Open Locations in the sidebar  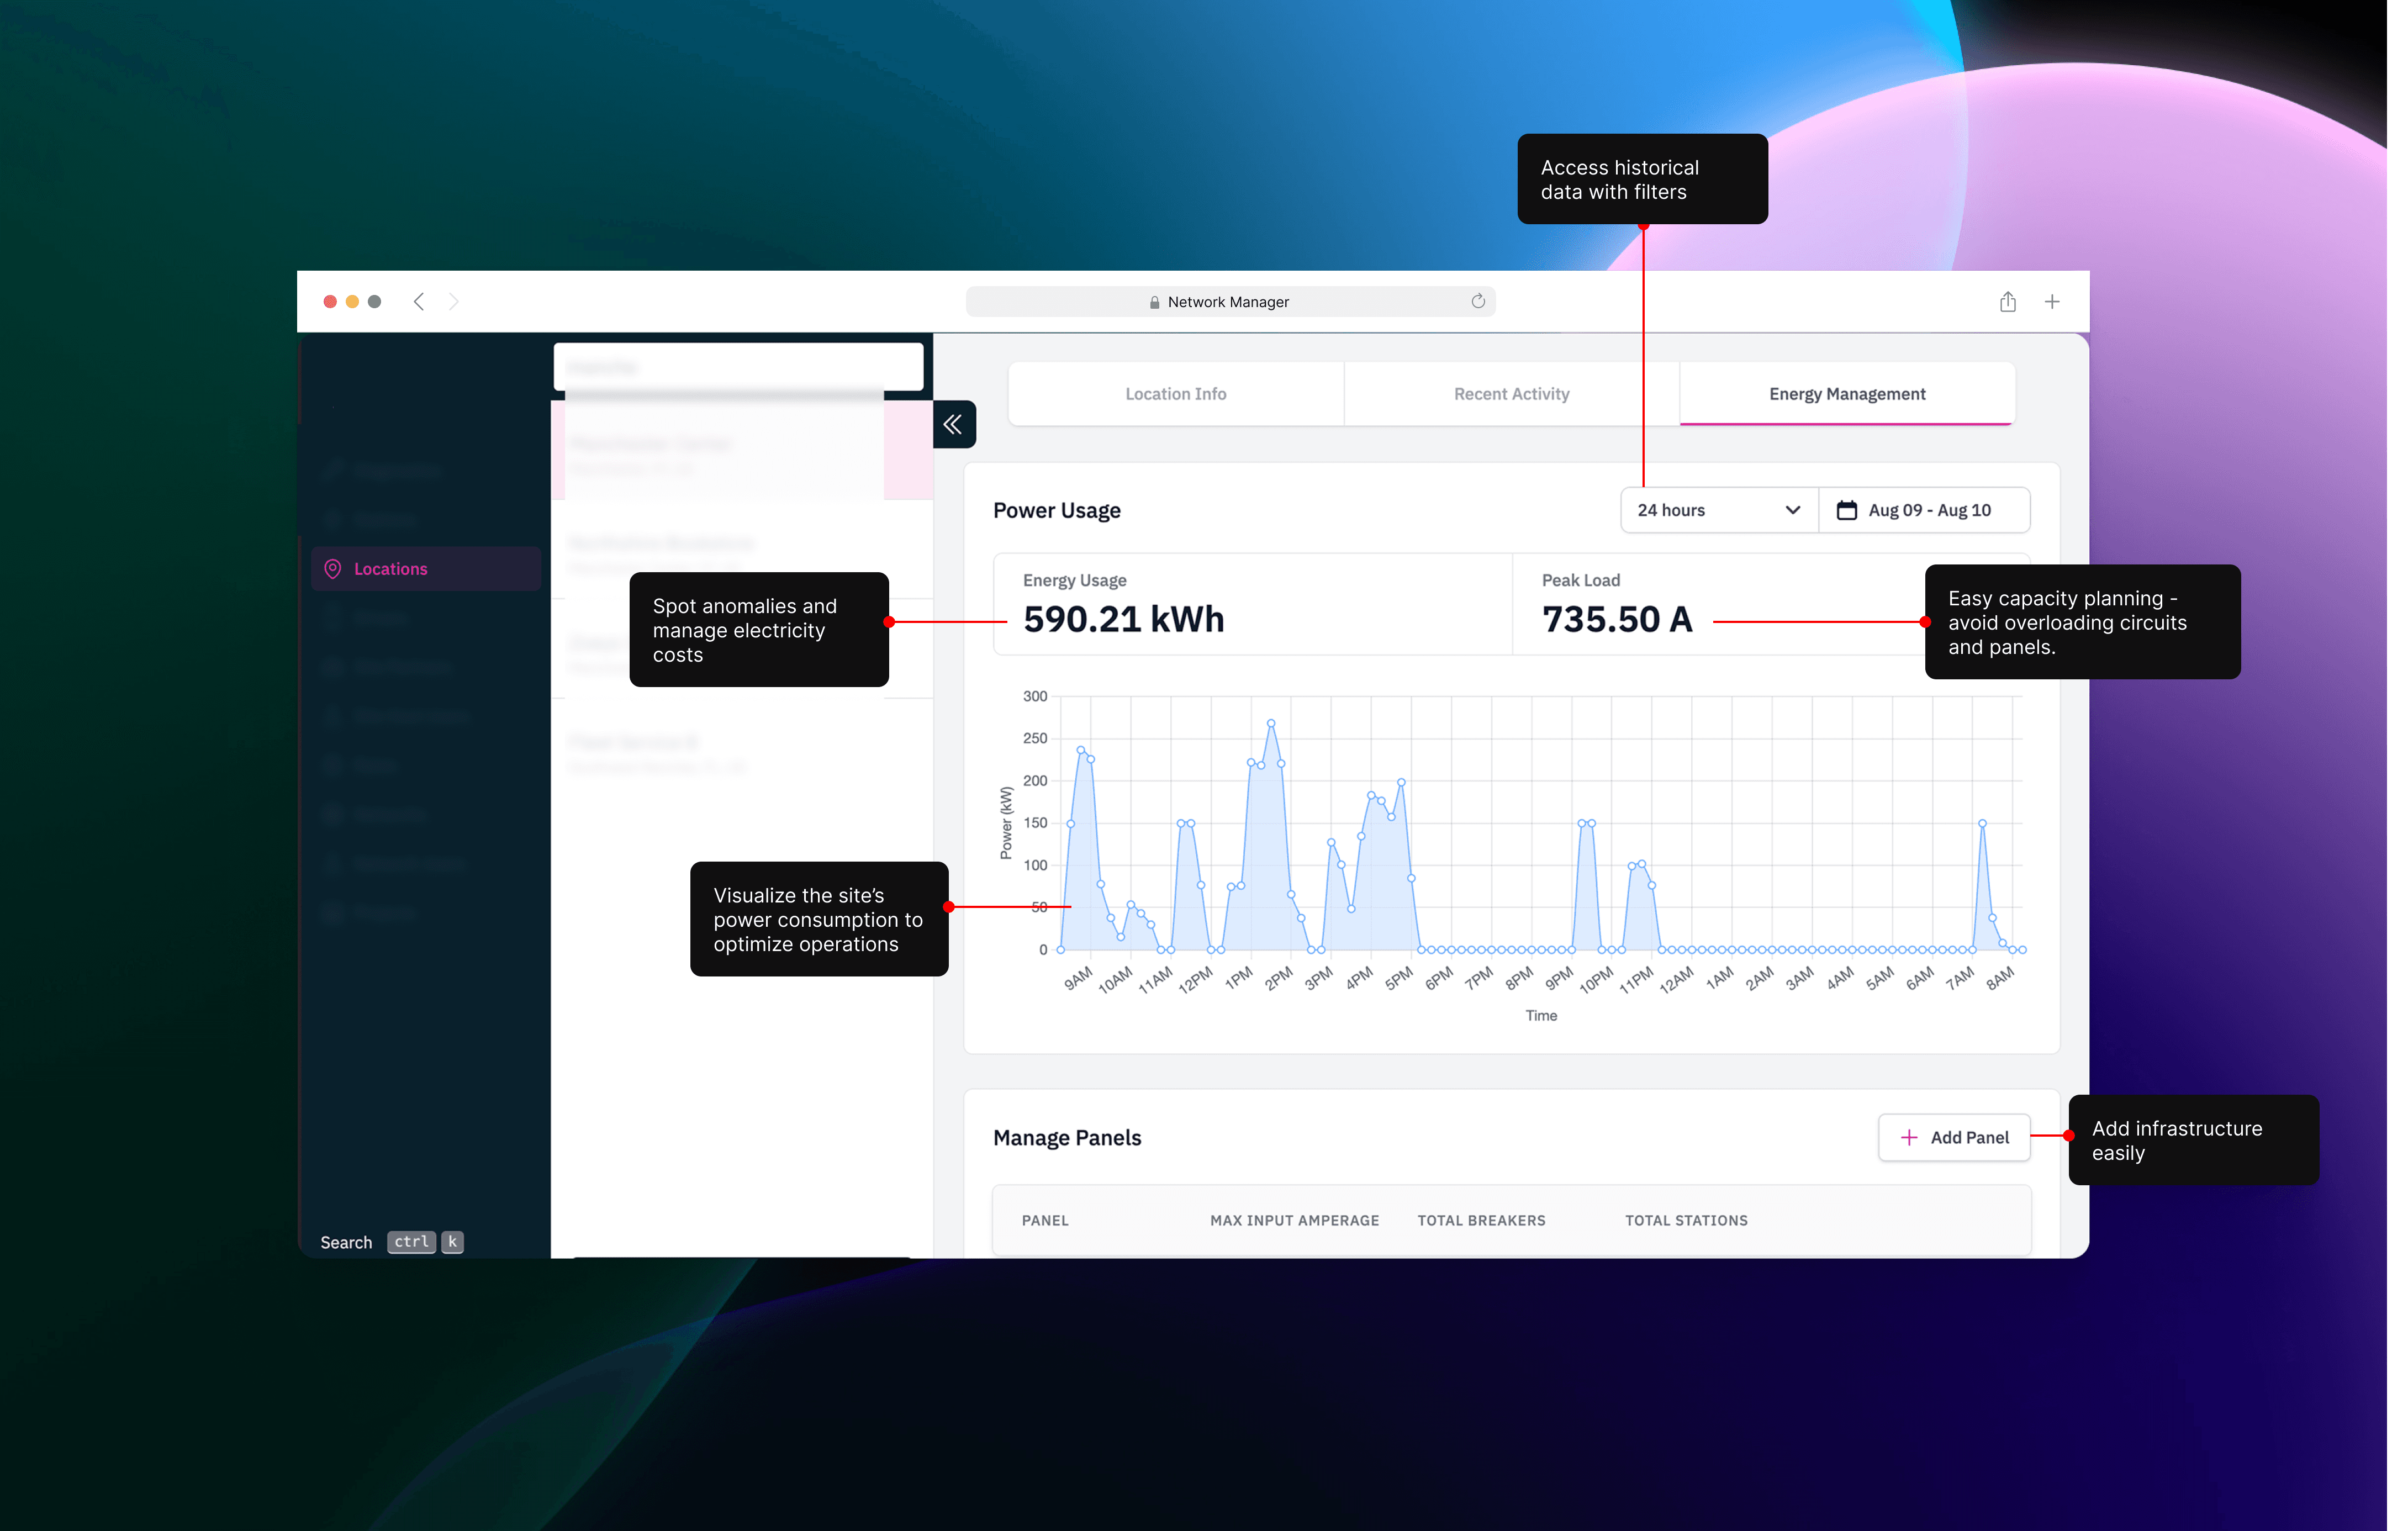tap(390, 568)
